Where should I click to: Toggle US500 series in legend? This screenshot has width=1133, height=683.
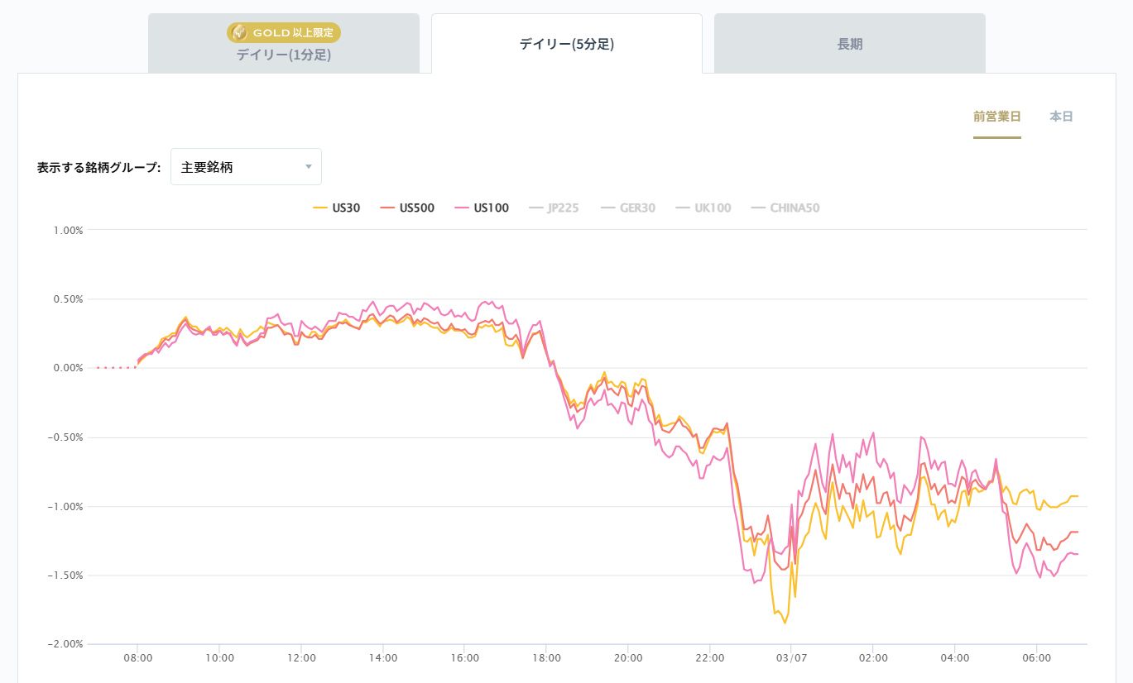(x=407, y=208)
